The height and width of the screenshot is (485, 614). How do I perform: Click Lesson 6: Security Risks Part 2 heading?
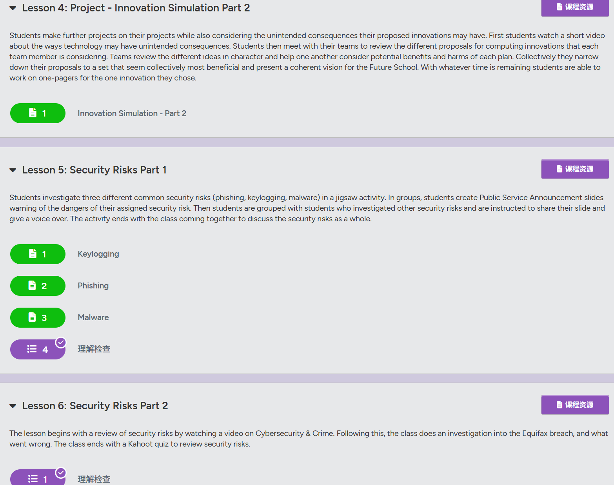[95, 406]
